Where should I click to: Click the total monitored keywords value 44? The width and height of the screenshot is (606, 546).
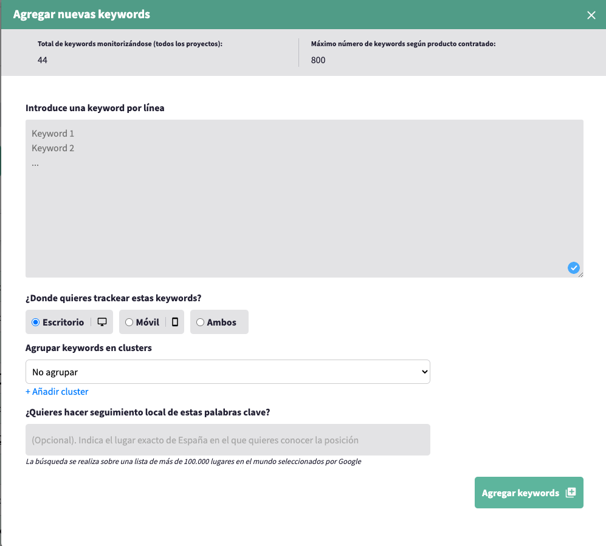click(43, 60)
